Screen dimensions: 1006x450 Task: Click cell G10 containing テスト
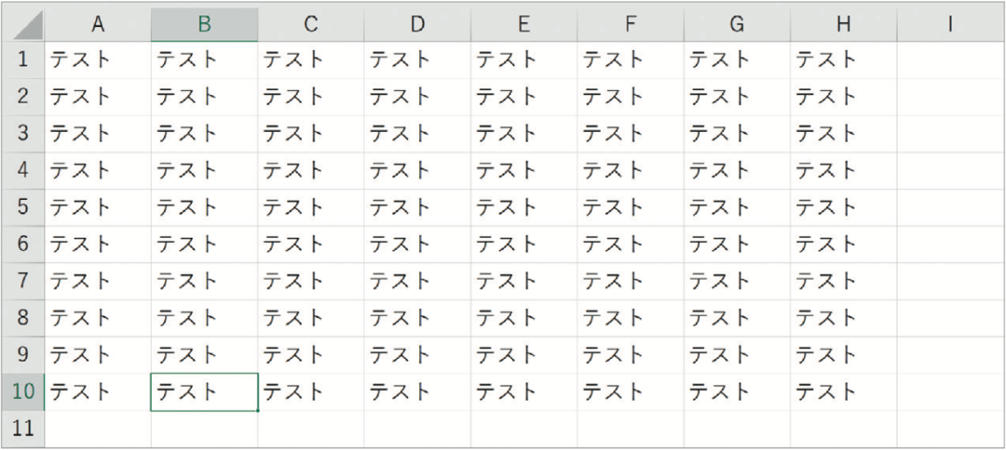(737, 391)
